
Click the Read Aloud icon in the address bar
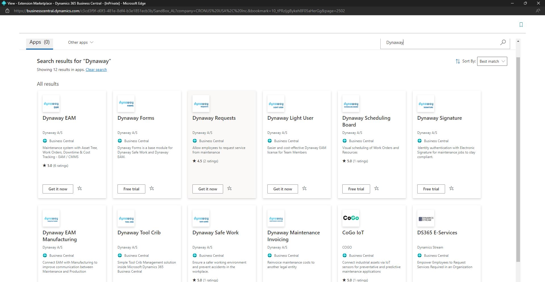click(538, 10)
